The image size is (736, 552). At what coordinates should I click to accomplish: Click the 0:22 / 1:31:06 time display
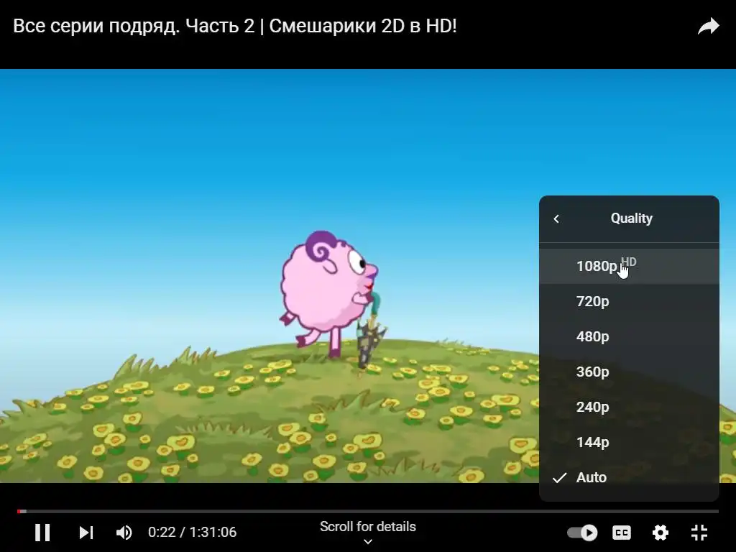[193, 533]
